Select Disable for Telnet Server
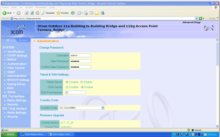The height and width of the screenshot is (137, 220). 67,82
